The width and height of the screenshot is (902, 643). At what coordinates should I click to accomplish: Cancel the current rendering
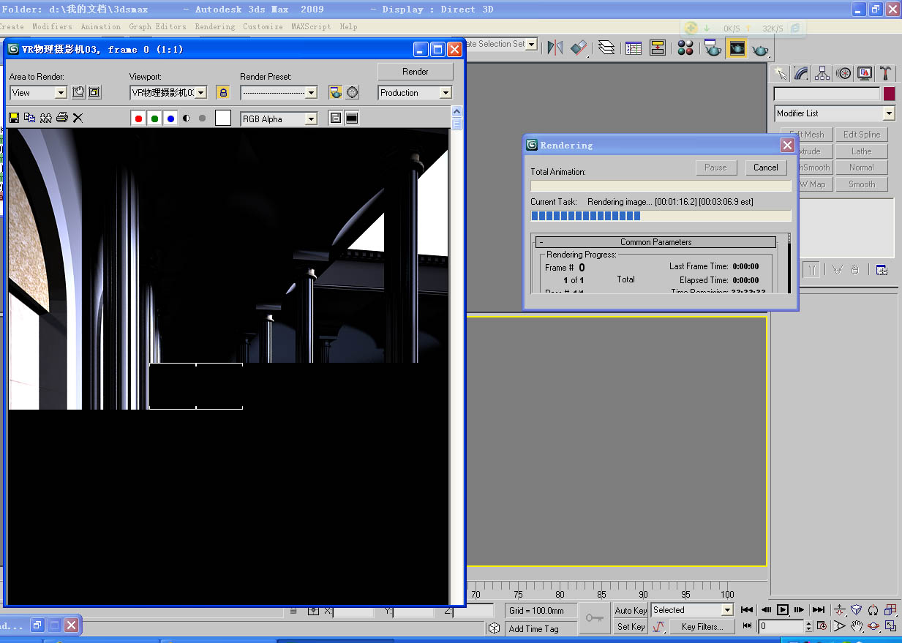click(766, 168)
